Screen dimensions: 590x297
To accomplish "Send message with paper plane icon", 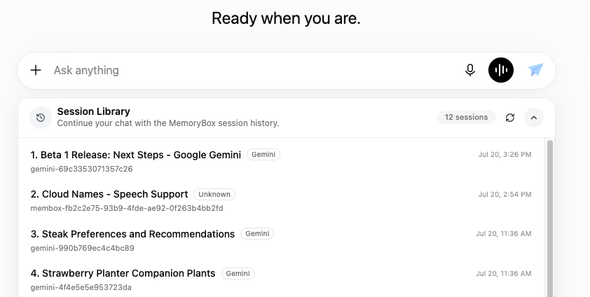I will coord(535,70).
